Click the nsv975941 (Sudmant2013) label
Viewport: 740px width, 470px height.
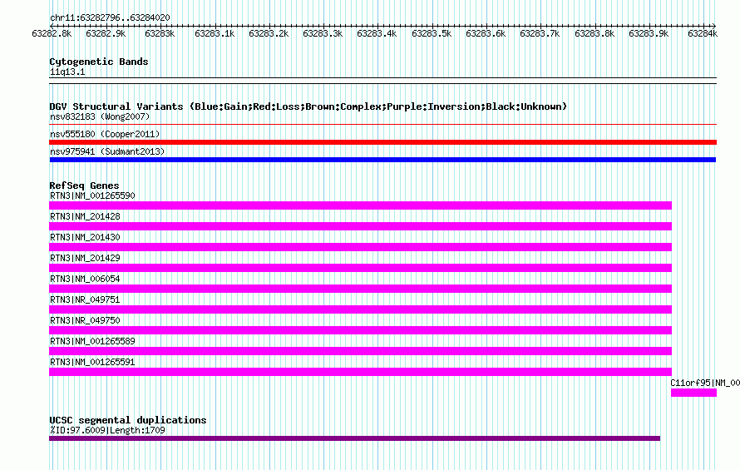pos(107,151)
